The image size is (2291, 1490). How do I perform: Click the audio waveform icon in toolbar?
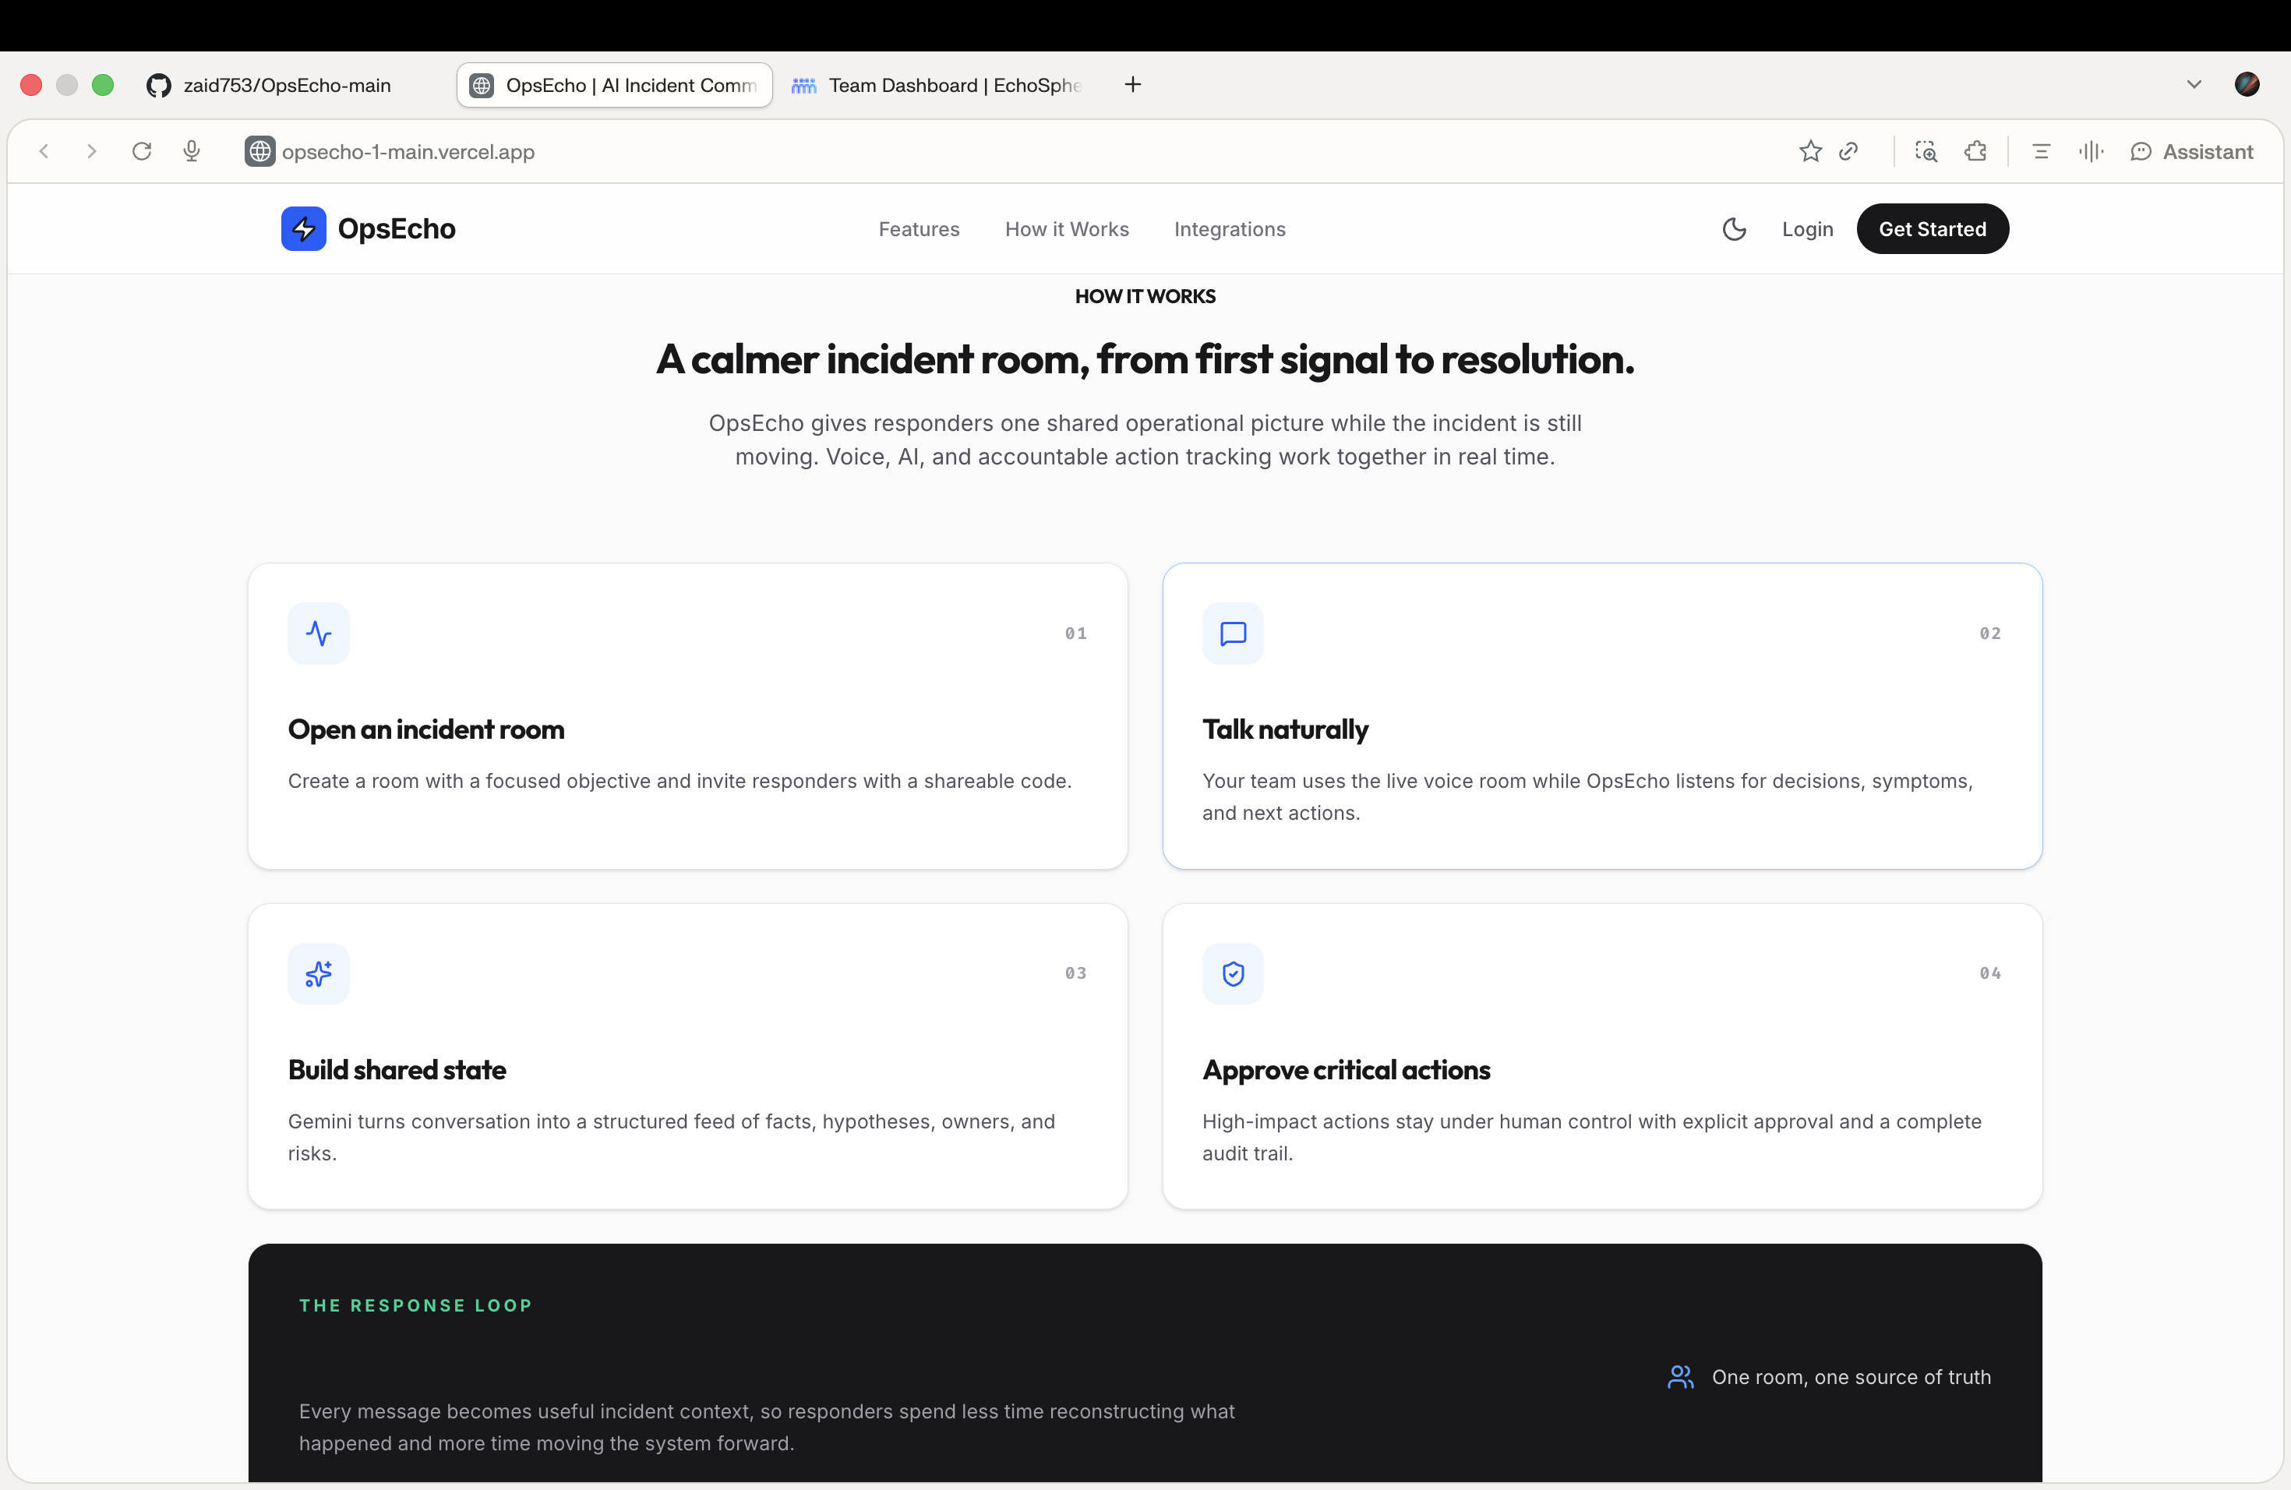pos(2091,151)
